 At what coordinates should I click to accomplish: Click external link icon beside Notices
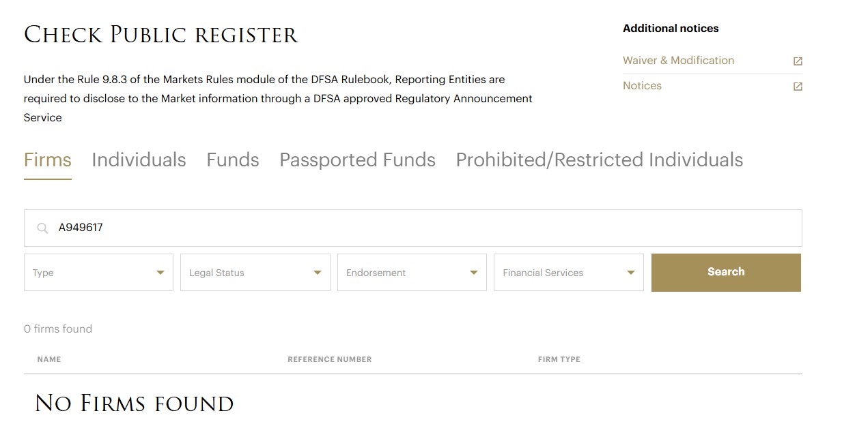(x=797, y=87)
